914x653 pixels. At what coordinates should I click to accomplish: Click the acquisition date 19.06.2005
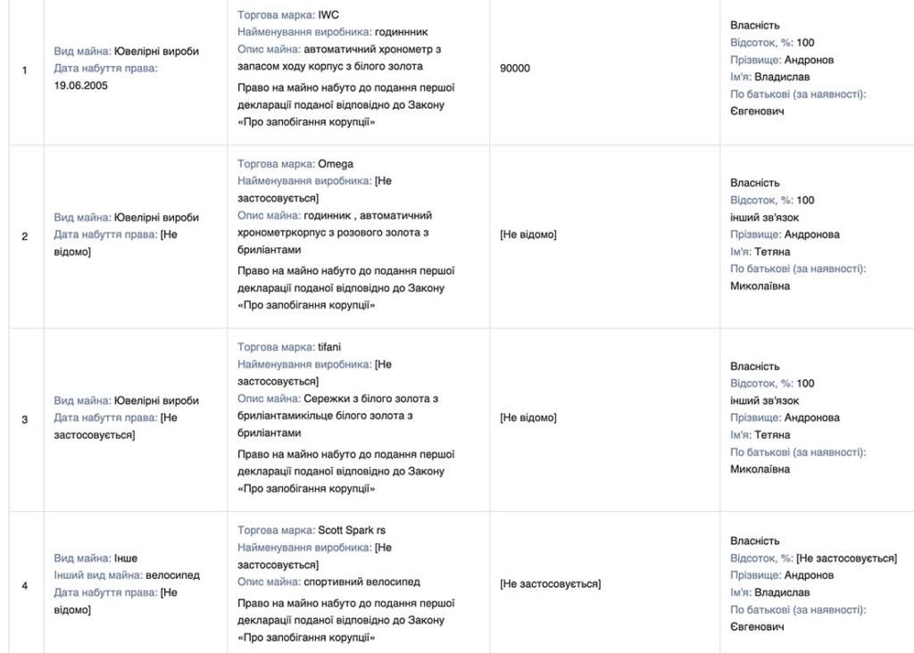(81, 87)
